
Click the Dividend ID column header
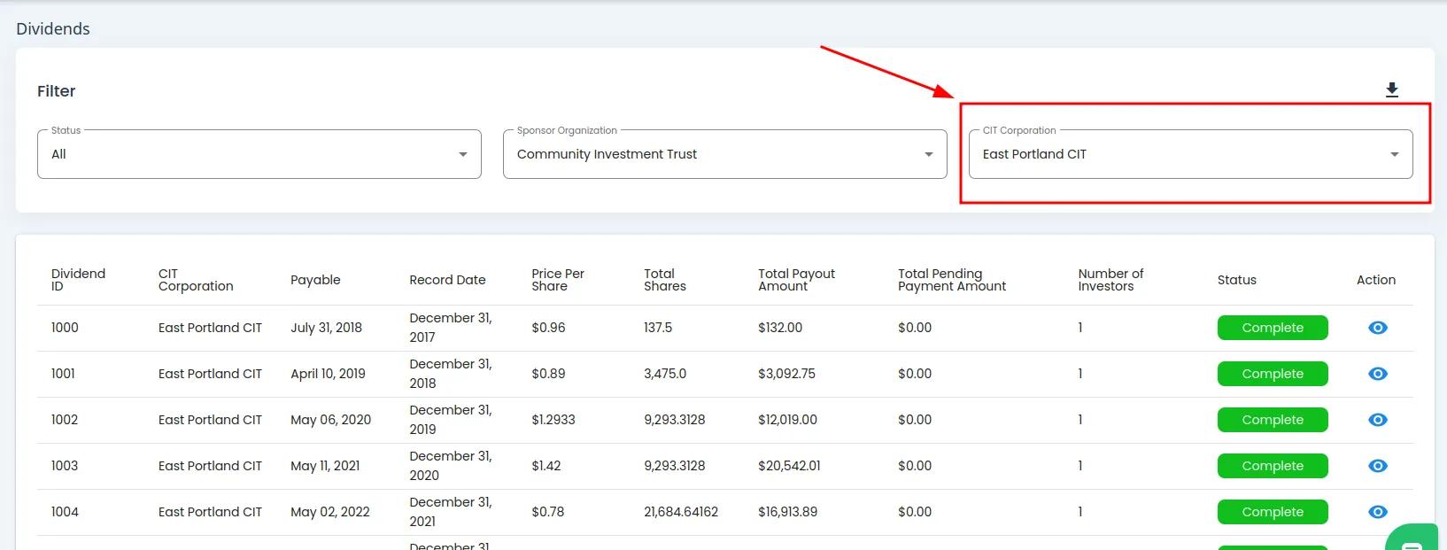tap(78, 280)
